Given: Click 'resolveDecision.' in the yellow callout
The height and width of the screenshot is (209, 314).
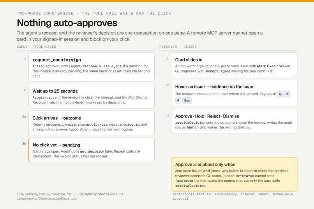Looking at the screenshot, I should click(191, 186).
